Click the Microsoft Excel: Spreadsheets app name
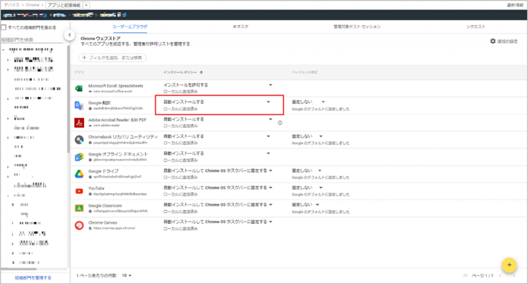This screenshot has width=528, height=284. click(x=115, y=86)
